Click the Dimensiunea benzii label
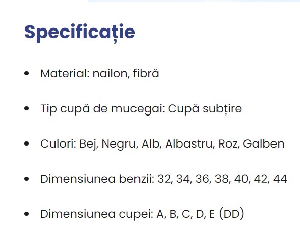 pyautogui.click(x=97, y=179)
